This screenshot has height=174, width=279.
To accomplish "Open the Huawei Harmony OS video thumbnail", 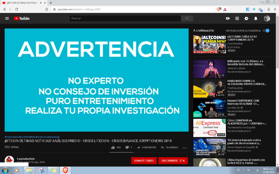I will (209, 108).
